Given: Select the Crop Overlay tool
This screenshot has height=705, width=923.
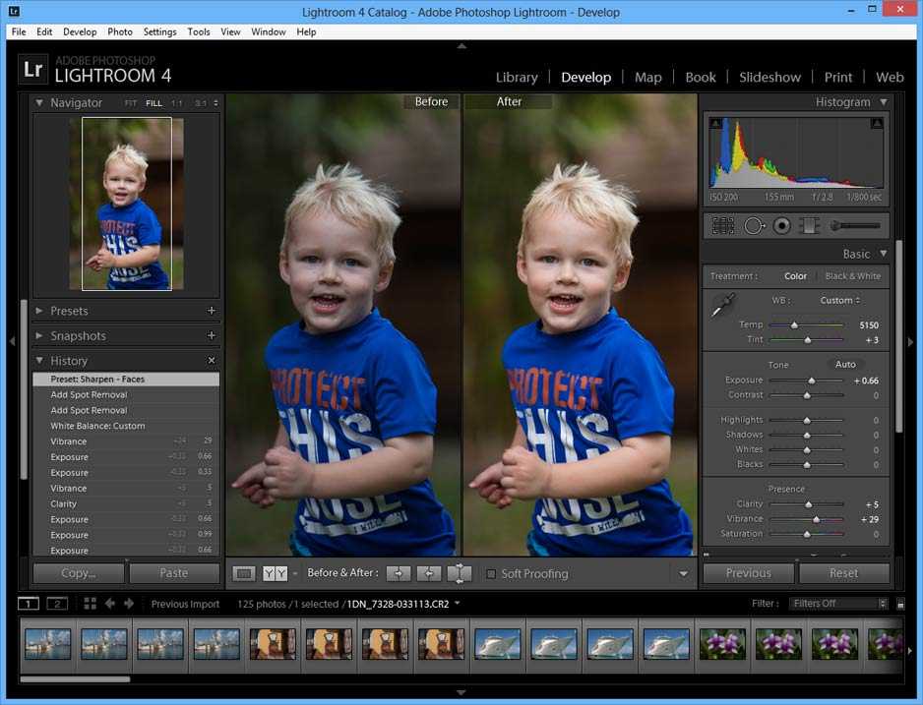Looking at the screenshot, I should tap(723, 226).
